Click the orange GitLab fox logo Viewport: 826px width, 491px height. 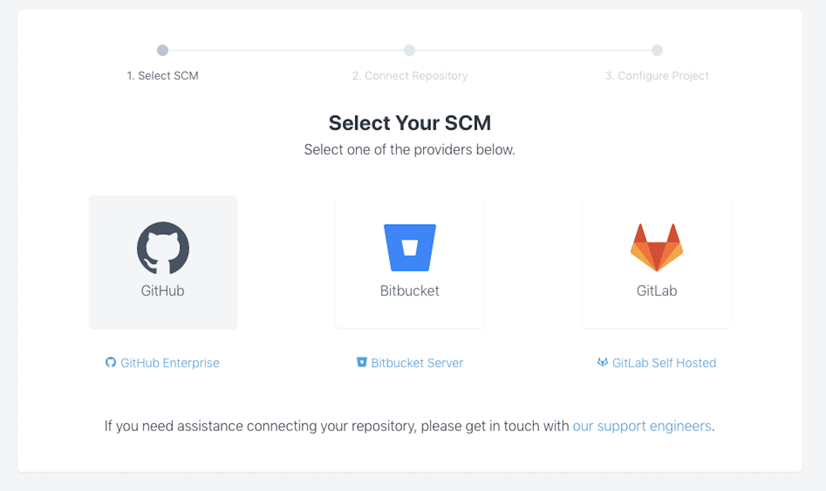click(x=657, y=248)
